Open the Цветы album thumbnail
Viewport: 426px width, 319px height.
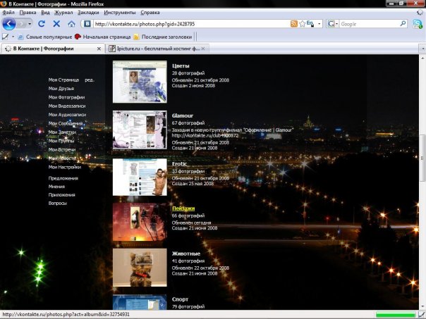pyautogui.click(x=140, y=82)
